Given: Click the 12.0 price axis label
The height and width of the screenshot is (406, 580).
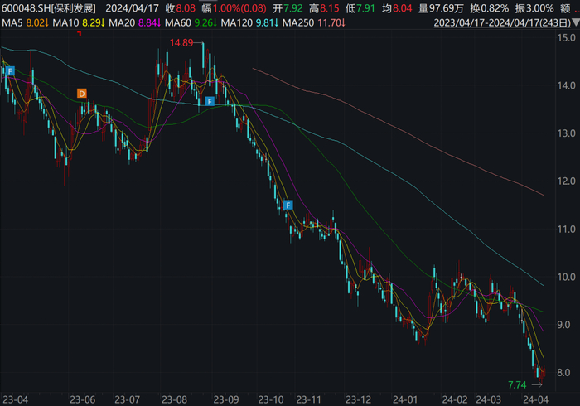Looking at the screenshot, I should pyautogui.click(x=566, y=181).
